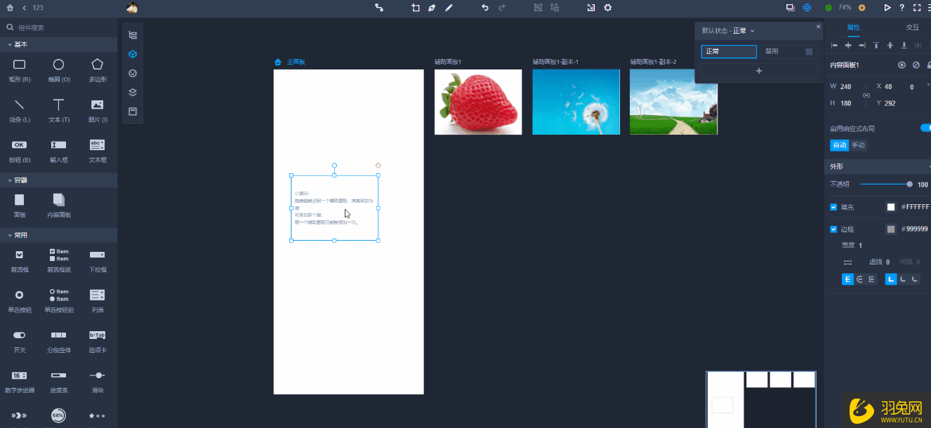This screenshot has height=428, width=931.
Task: Click the 手动 (Manual) layout button
Action: click(x=858, y=145)
